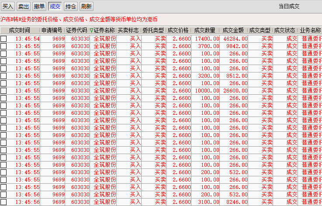Sort by 申请编号 column header
322x206 pixels.
tap(52, 31)
